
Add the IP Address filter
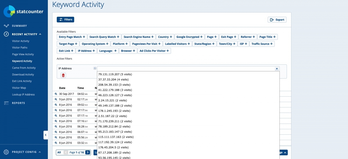pos(86,51)
